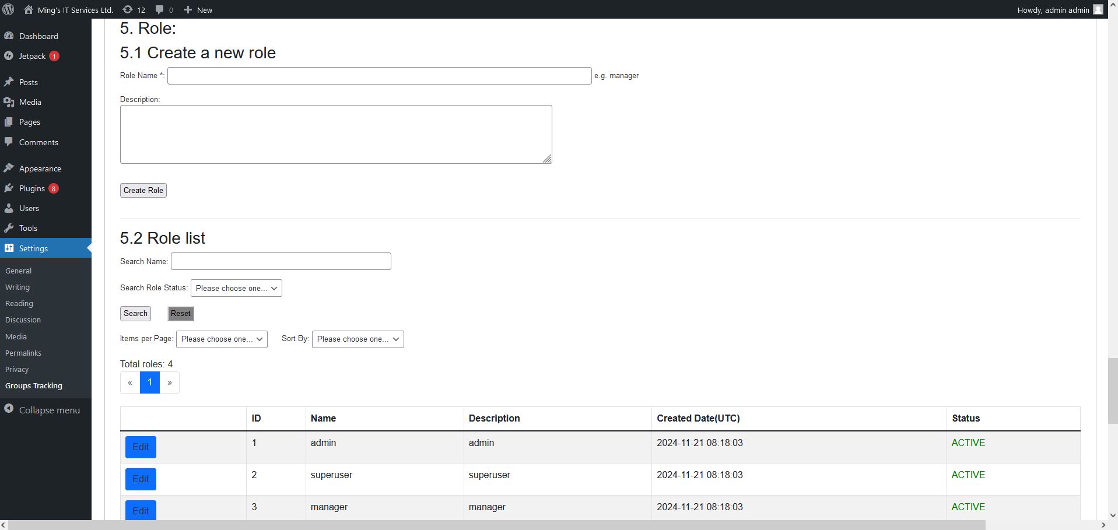Edit the superuser role row
This screenshot has height=530, width=1118.
coord(141,479)
